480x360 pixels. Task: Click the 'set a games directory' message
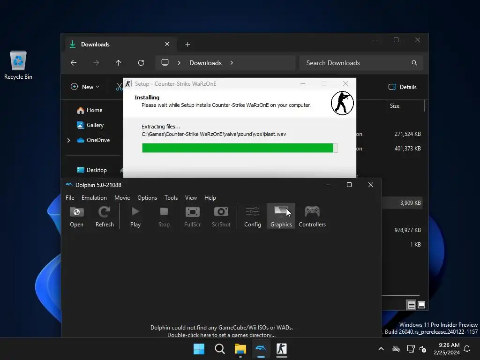click(x=221, y=335)
